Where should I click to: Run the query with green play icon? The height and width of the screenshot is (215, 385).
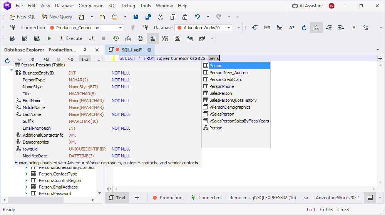point(49,38)
